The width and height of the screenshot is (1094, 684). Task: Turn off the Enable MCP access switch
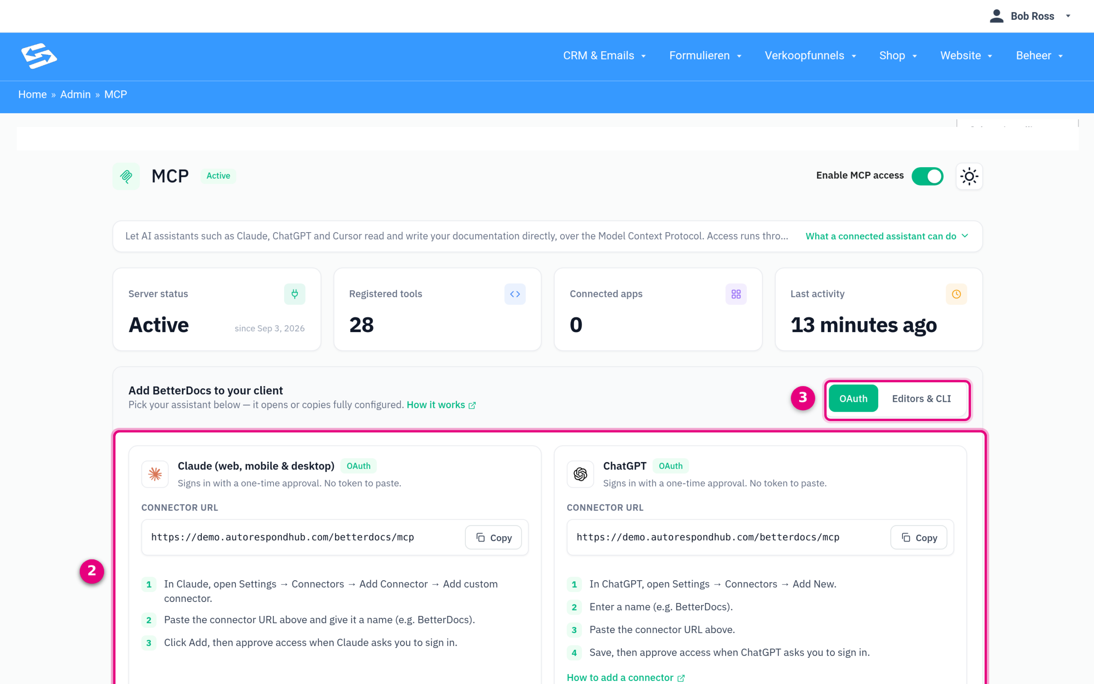tap(927, 176)
